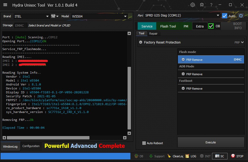Toggle the Auto port checkbox

pos(224,16)
